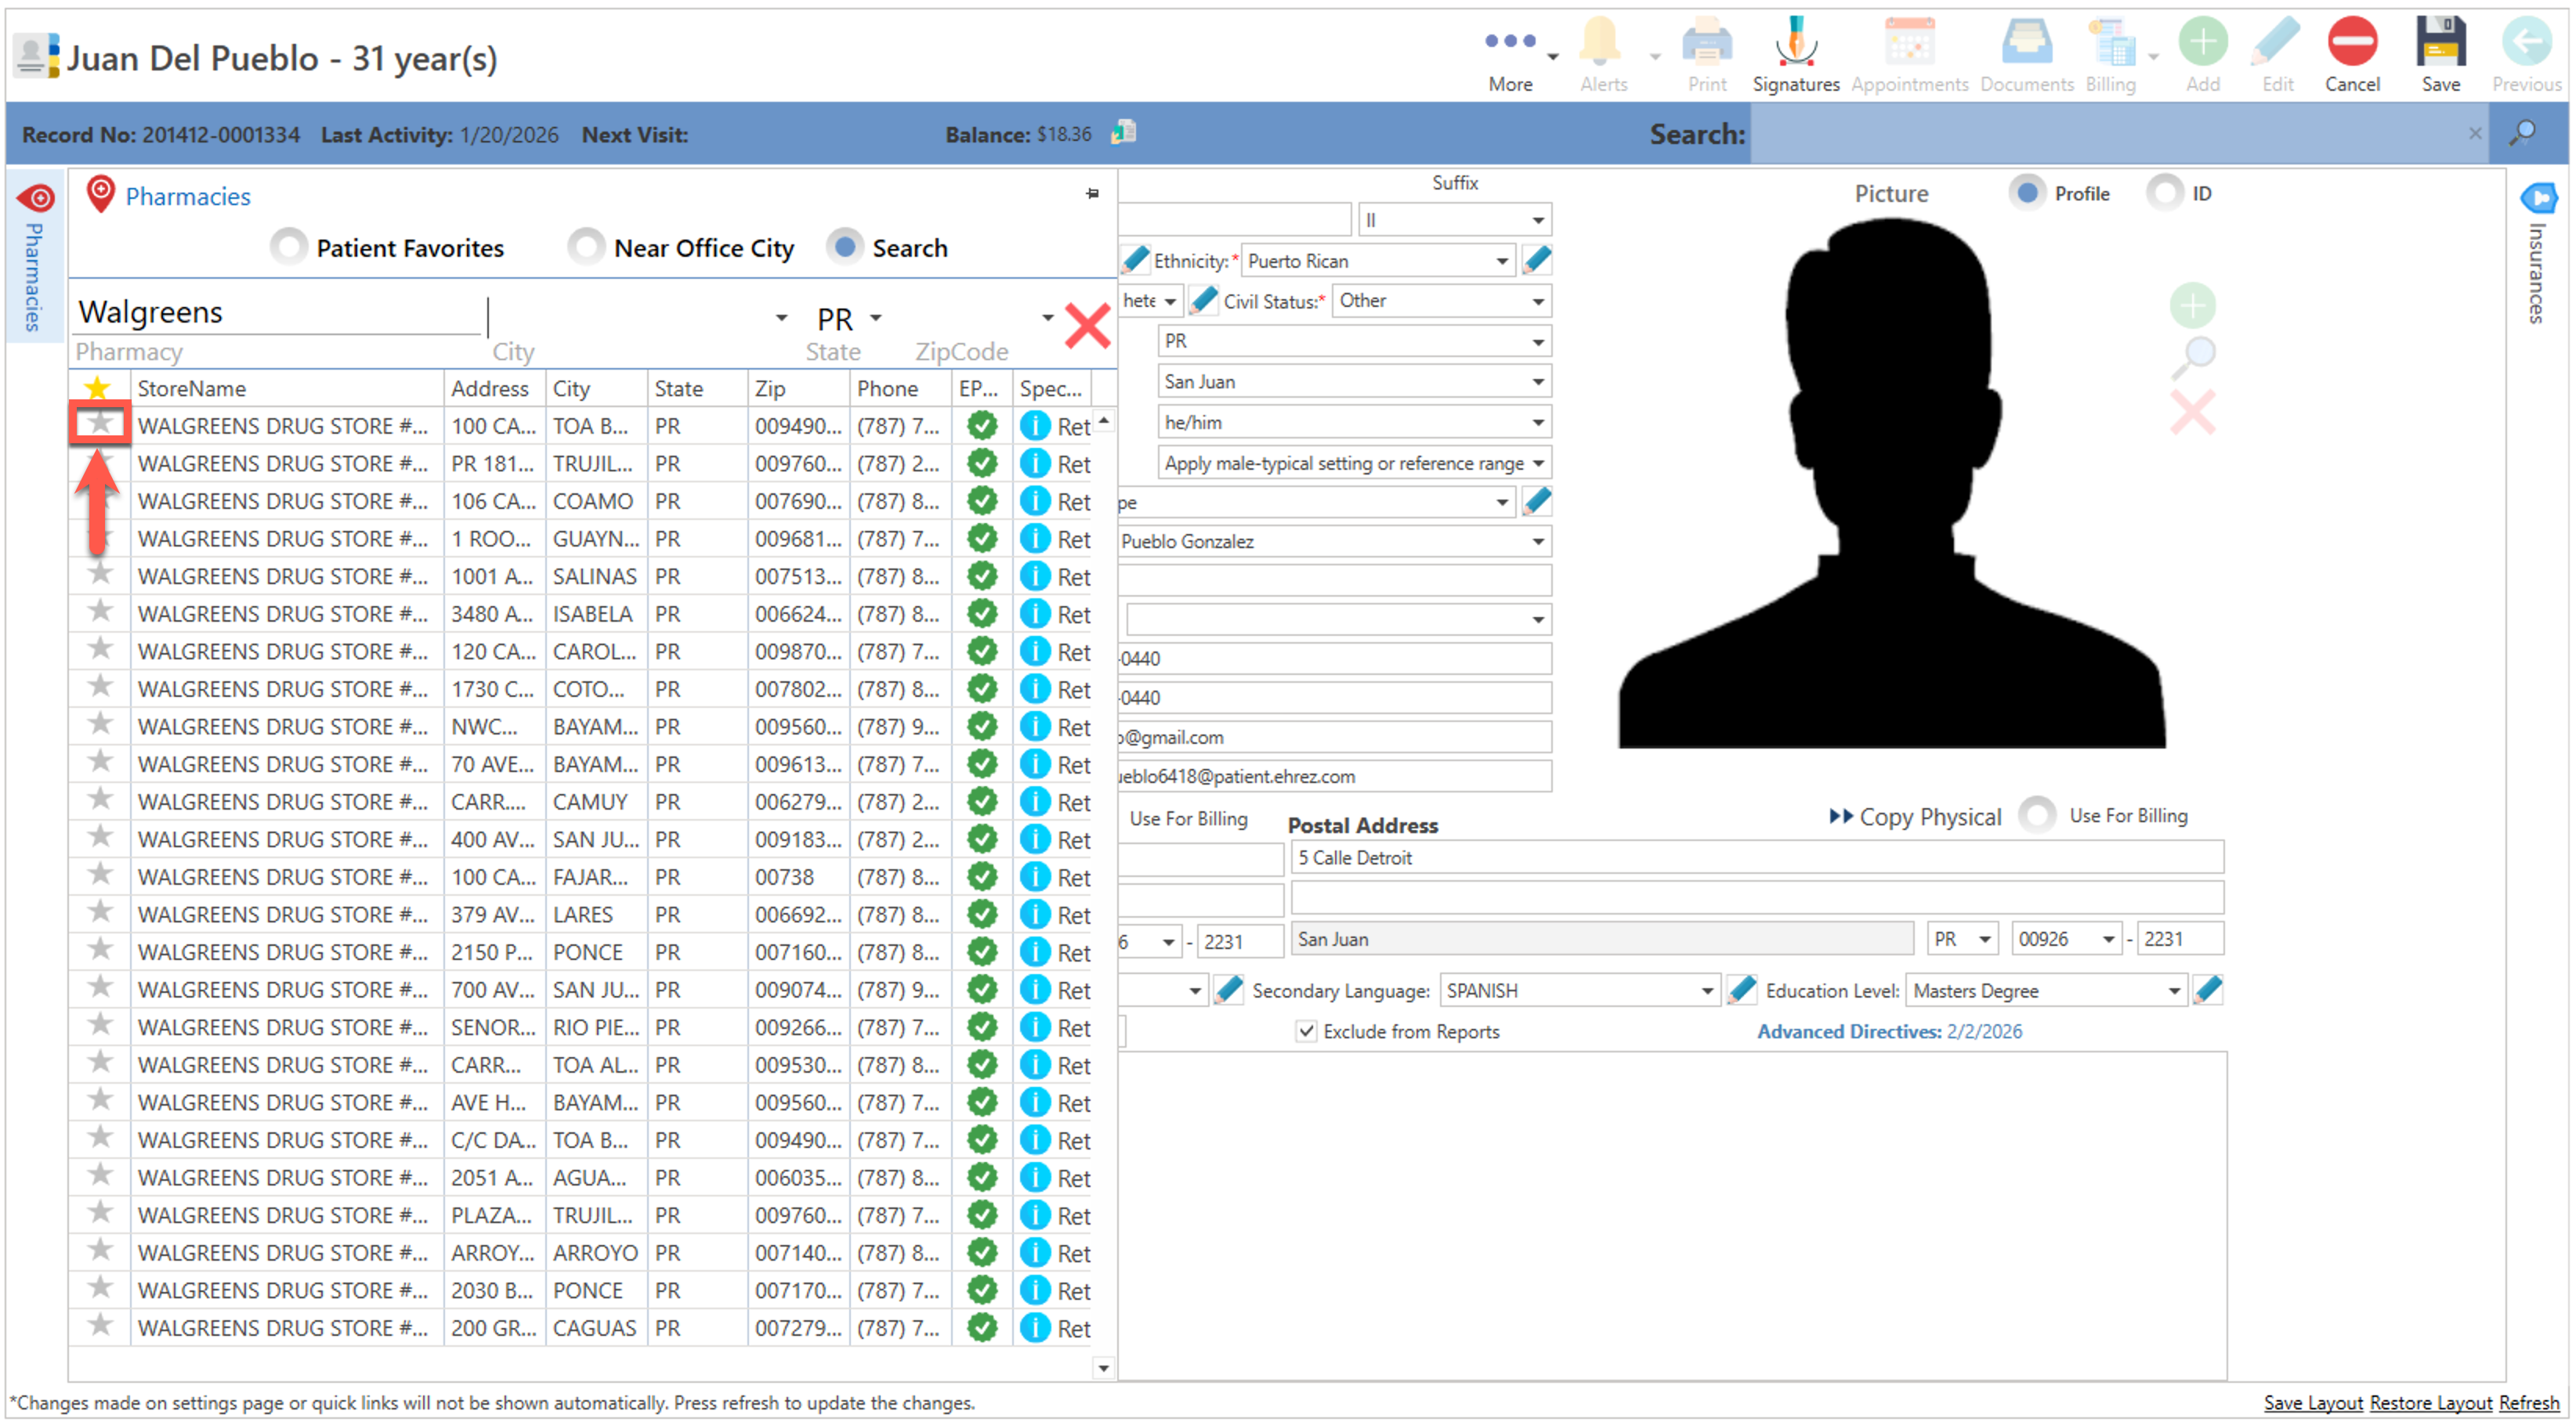Select Near Office City radio option
Image resolution: width=2576 pixels, height=1422 pixels.
coord(586,247)
